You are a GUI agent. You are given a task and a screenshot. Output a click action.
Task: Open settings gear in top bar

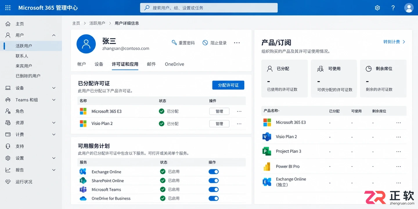[x=377, y=8]
